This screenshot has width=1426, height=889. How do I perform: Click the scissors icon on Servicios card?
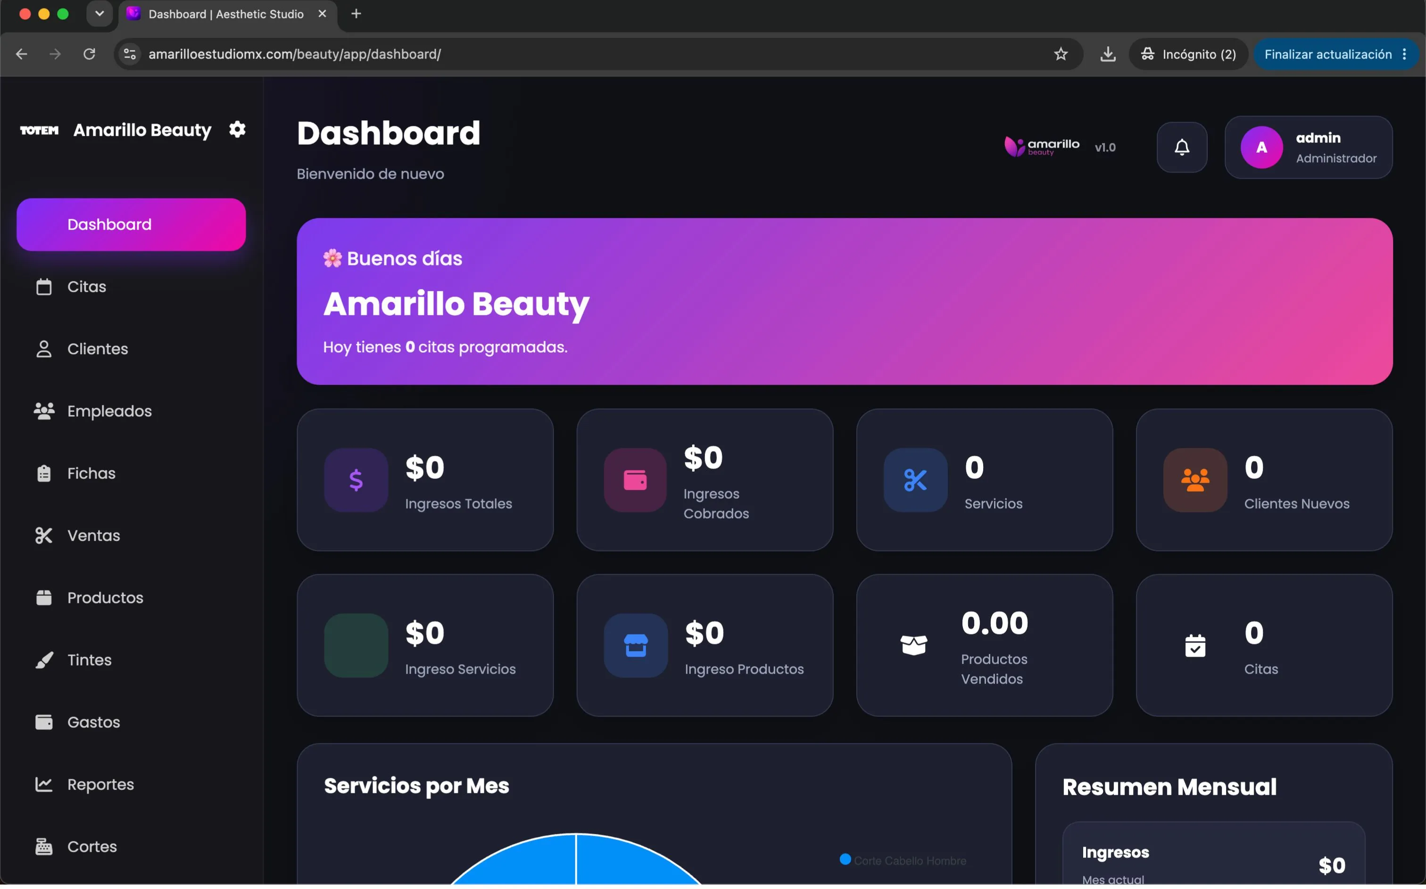coord(915,480)
